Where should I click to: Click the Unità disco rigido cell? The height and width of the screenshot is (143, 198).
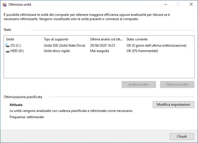(x=57, y=51)
